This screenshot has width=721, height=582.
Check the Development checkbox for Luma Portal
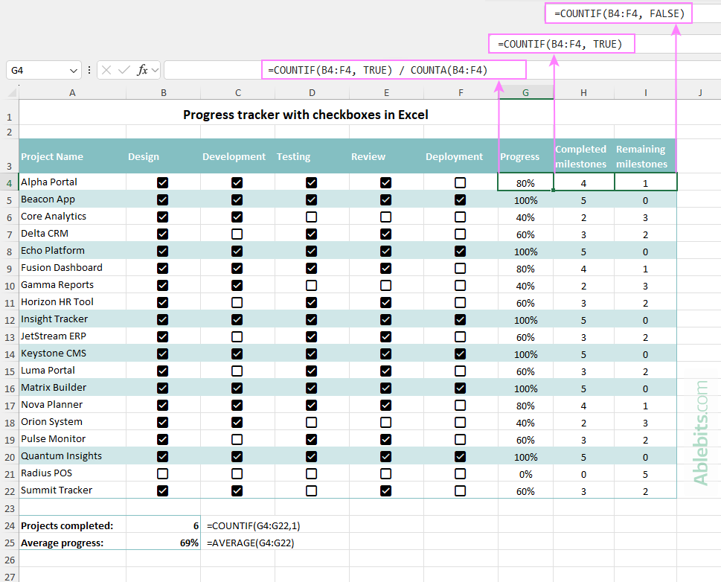[237, 370]
